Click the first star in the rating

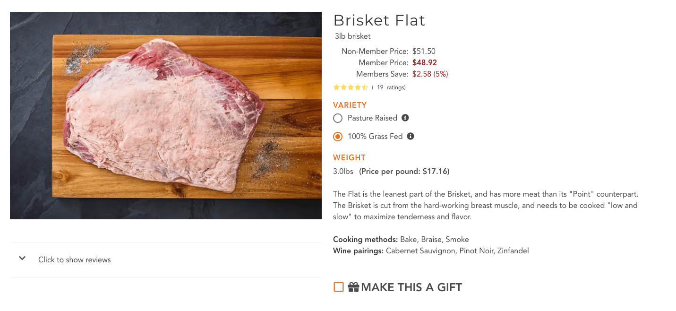point(336,87)
